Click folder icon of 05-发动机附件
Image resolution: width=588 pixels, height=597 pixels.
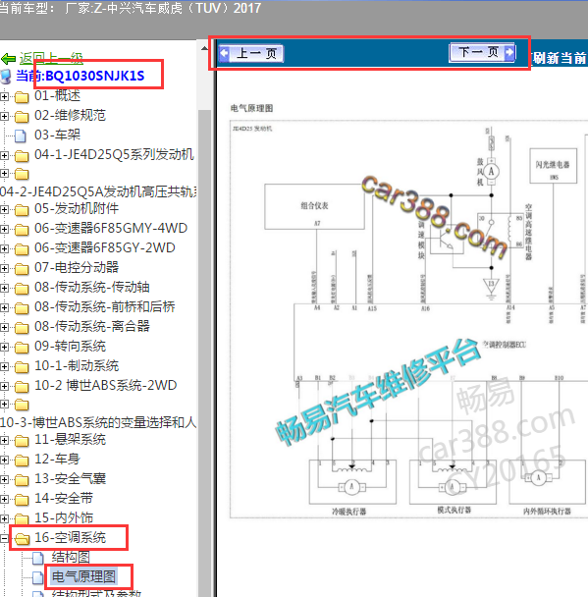click(22, 210)
